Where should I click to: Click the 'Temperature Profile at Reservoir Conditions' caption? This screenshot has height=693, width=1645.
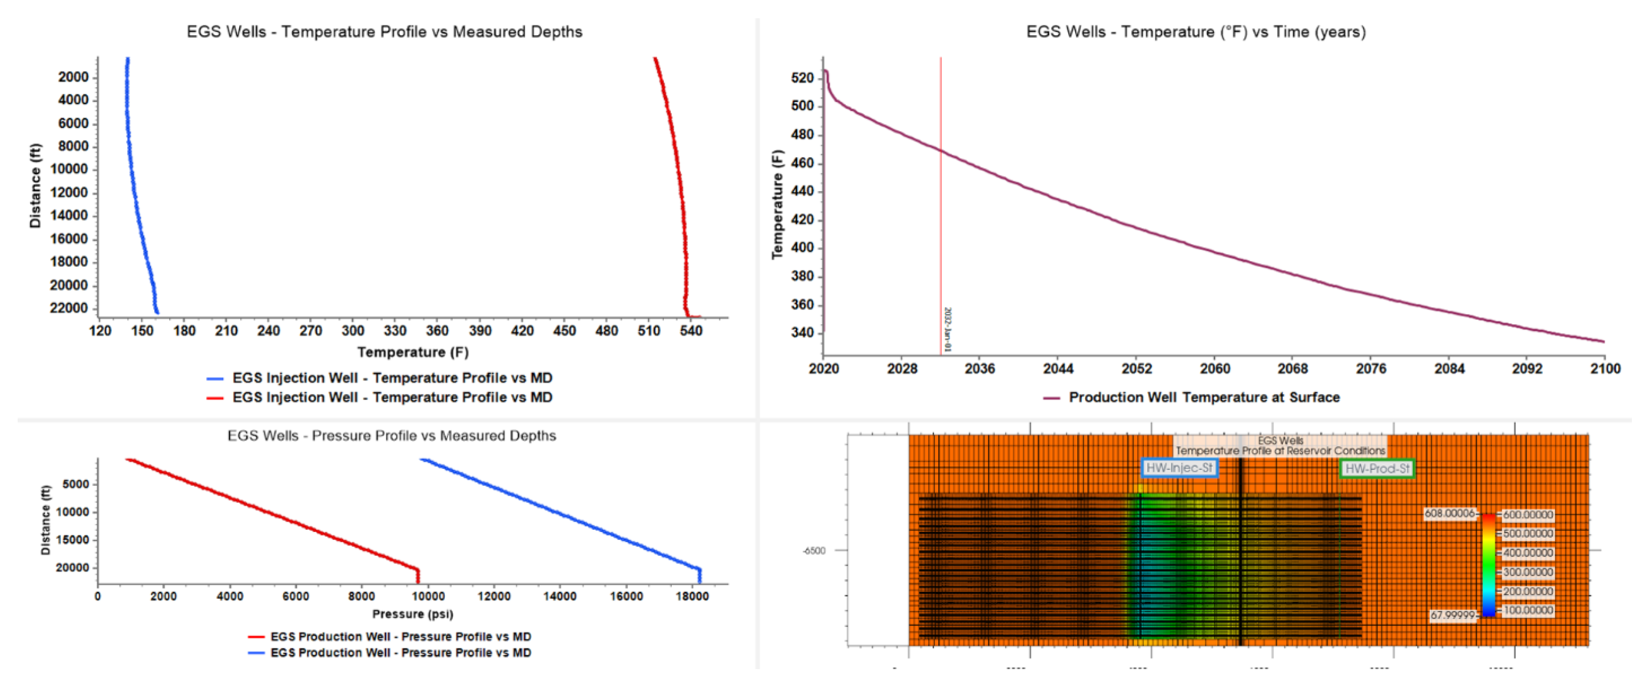pyautogui.click(x=1281, y=451)
